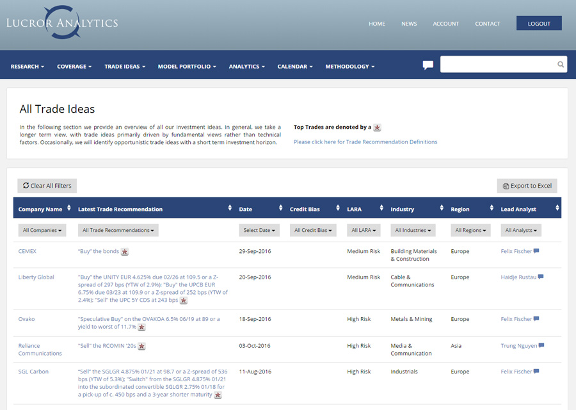Viewport: 576px width, 410px height.
Task: Open the Contact link
Action: coord(488,24)
